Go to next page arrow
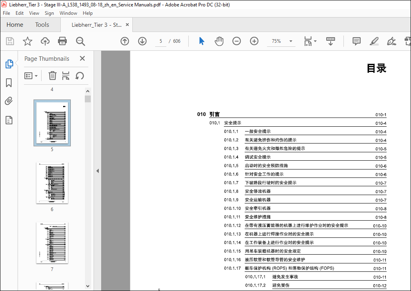The width and height of the screenshot is (411, 291). (x=142, y=41)
